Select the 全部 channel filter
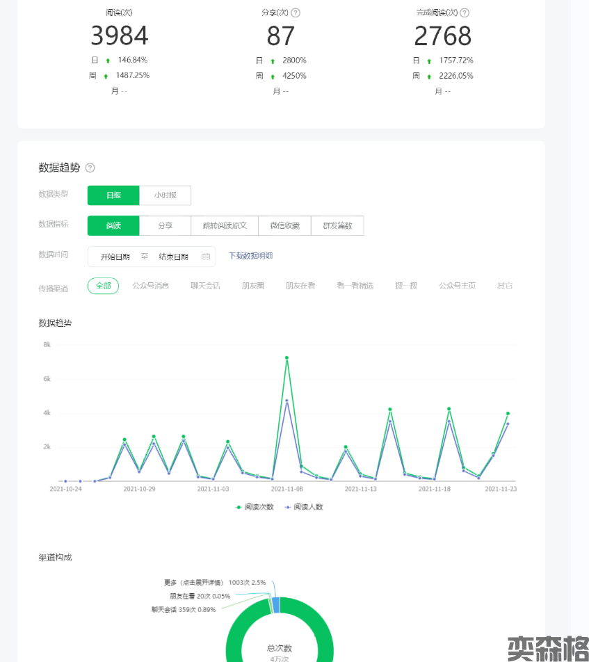589x662 pixels. (103, 286)
